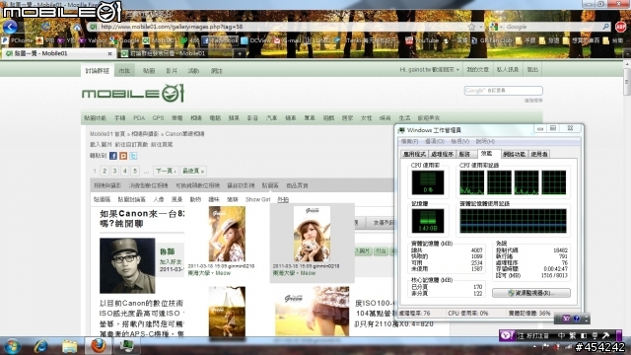Screen dimensions: 631x355
Task: Open Task Manager's 說明(H) menu
Action: click(x=485, y=142)
